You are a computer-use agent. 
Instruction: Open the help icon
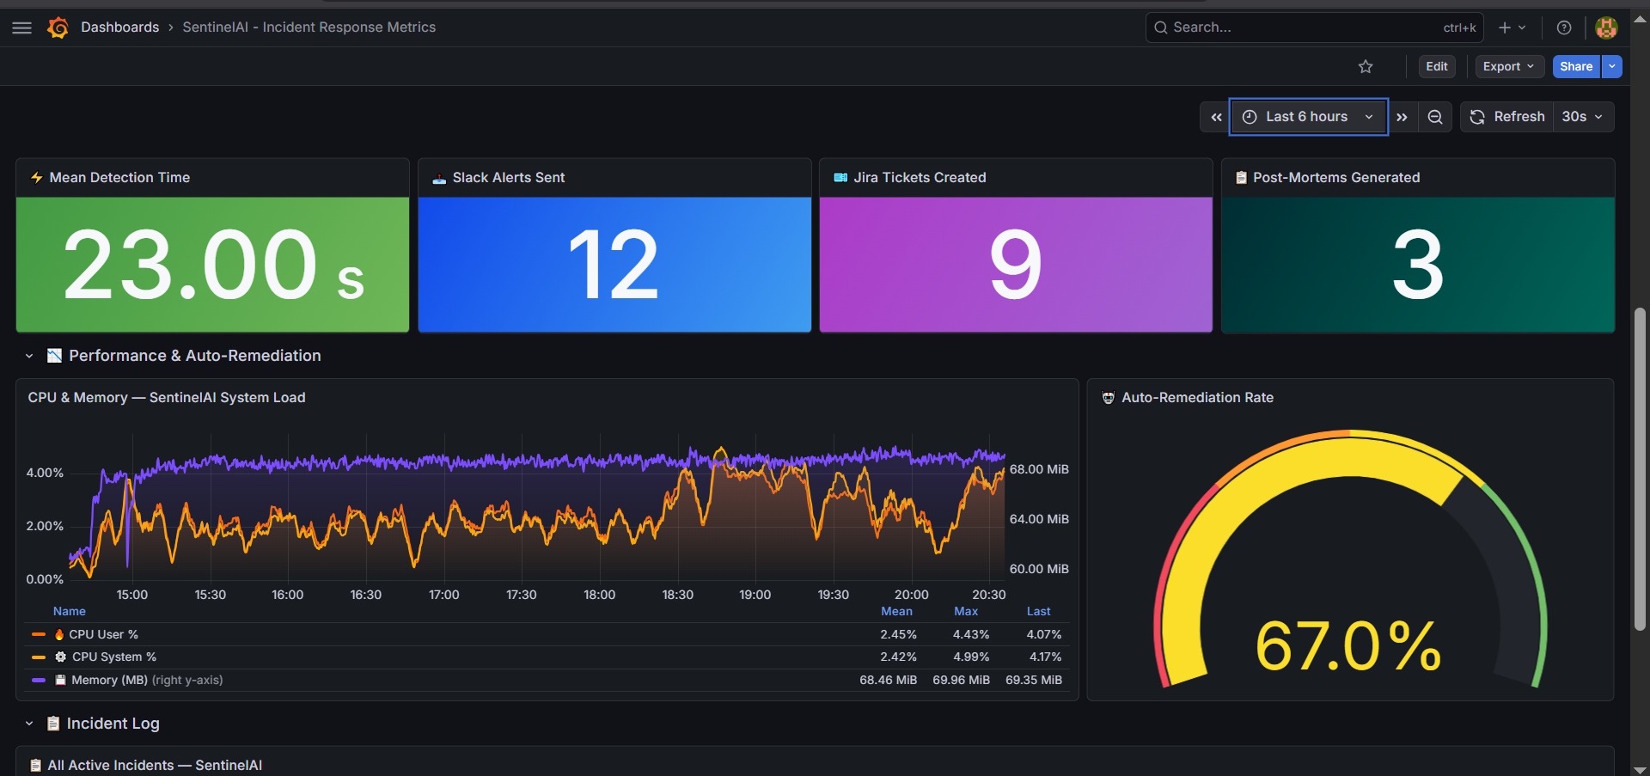pyautogui.click(x=1563, y=27)
